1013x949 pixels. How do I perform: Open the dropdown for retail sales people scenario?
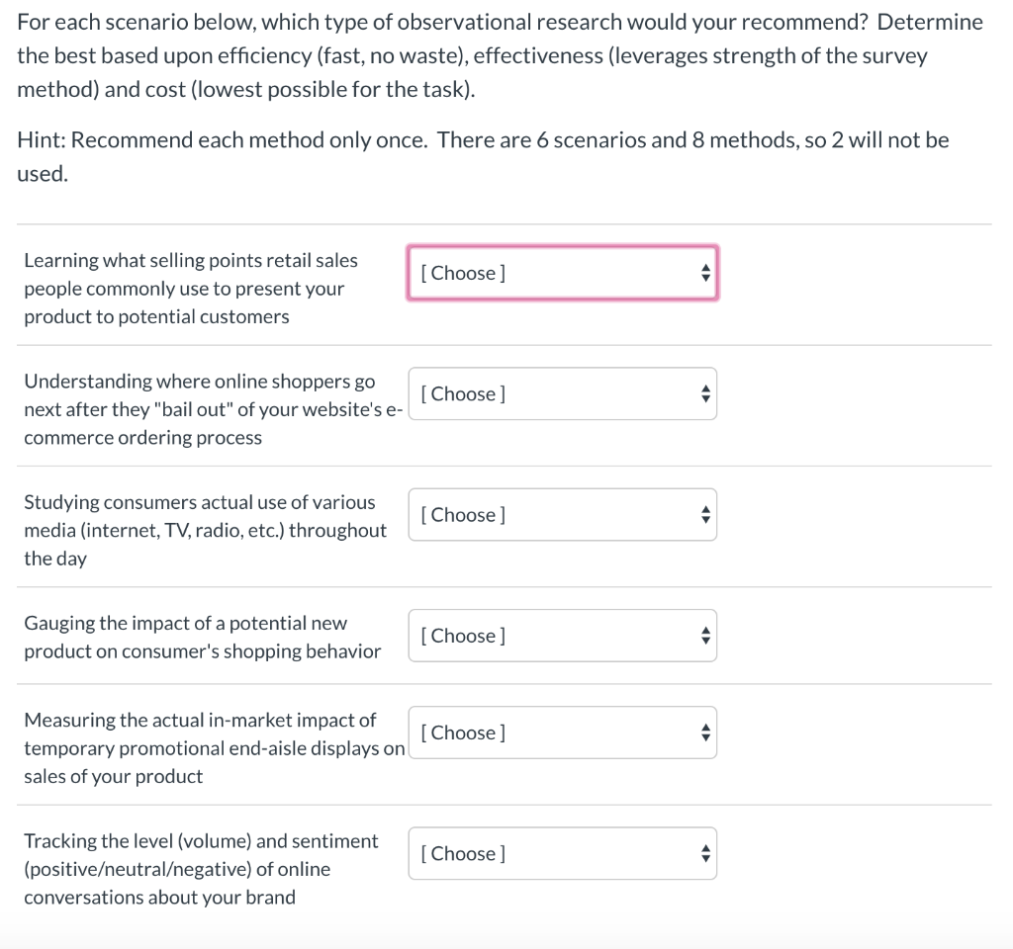click(x=562, y=273)
